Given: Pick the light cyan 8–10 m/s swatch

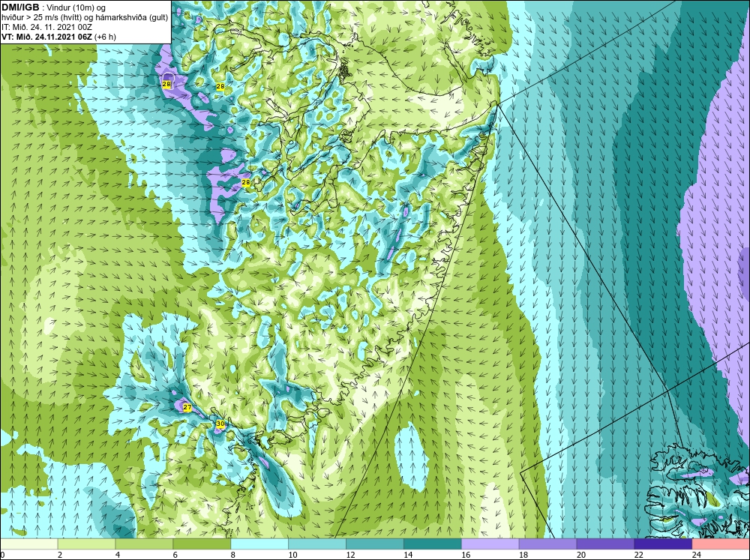Looking at the screenshot, I should (x=259, y=544).
